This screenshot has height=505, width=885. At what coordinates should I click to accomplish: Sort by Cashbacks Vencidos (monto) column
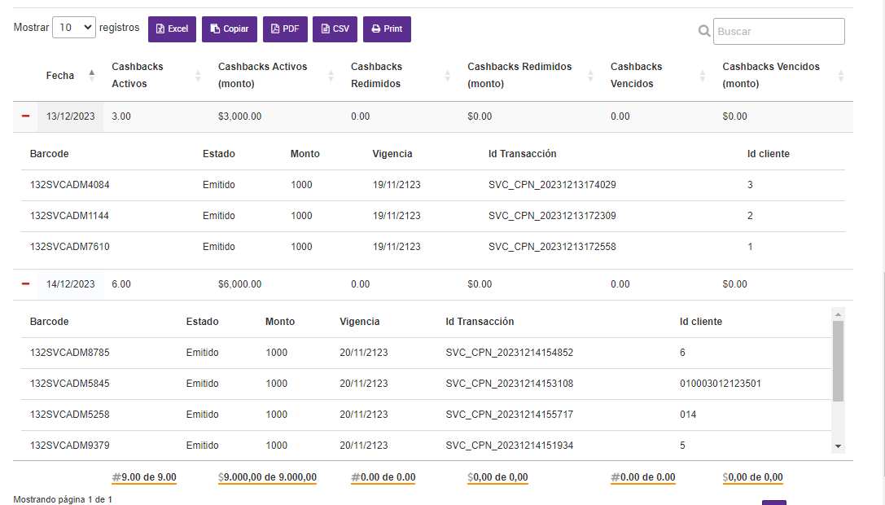841,75
